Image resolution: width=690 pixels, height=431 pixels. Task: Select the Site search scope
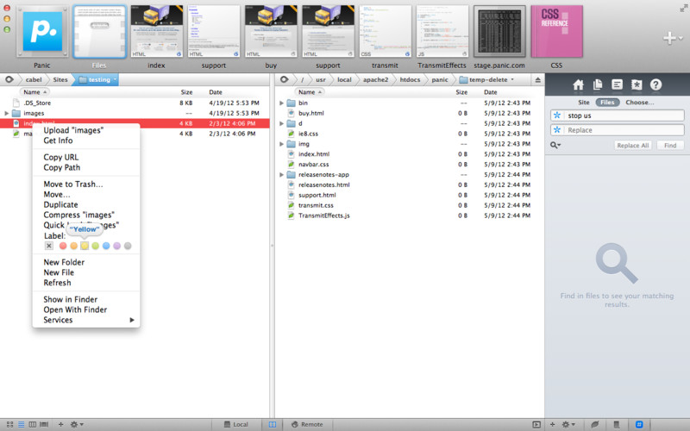point(584,102)
